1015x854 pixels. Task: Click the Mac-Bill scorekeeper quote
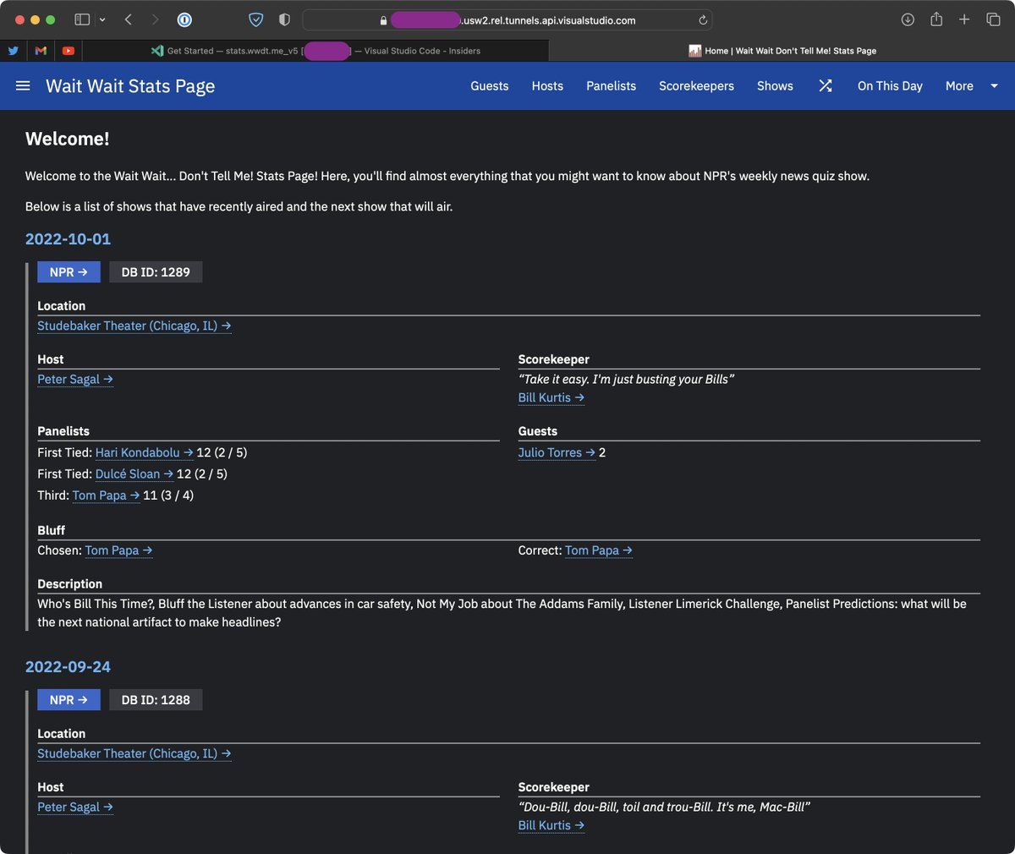point(664,807)
